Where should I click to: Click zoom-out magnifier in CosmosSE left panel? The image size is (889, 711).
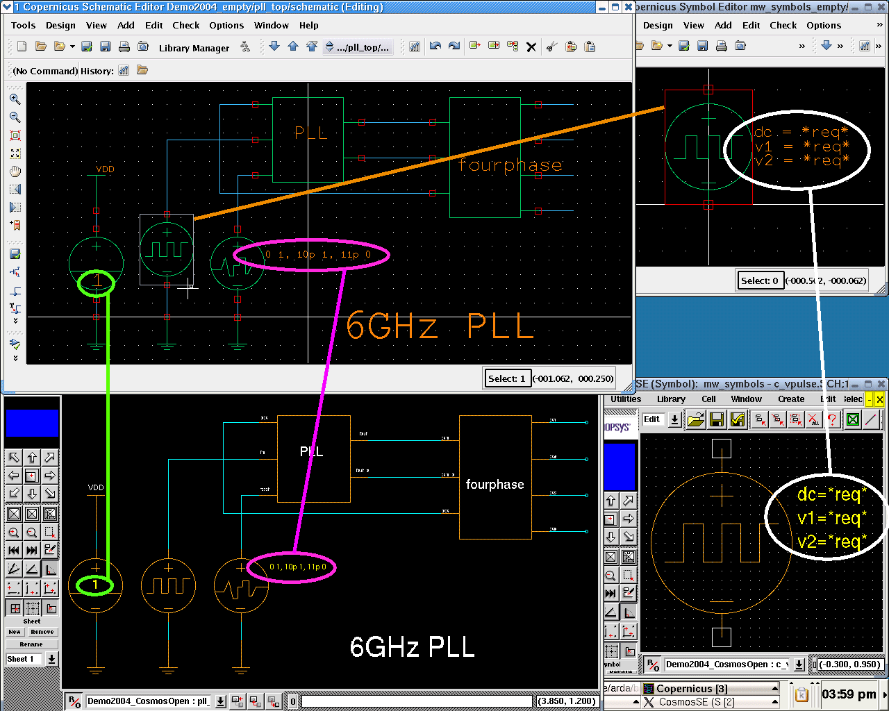pos(32,532)
